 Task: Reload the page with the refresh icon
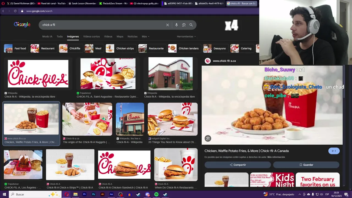[x=15, y=11]
